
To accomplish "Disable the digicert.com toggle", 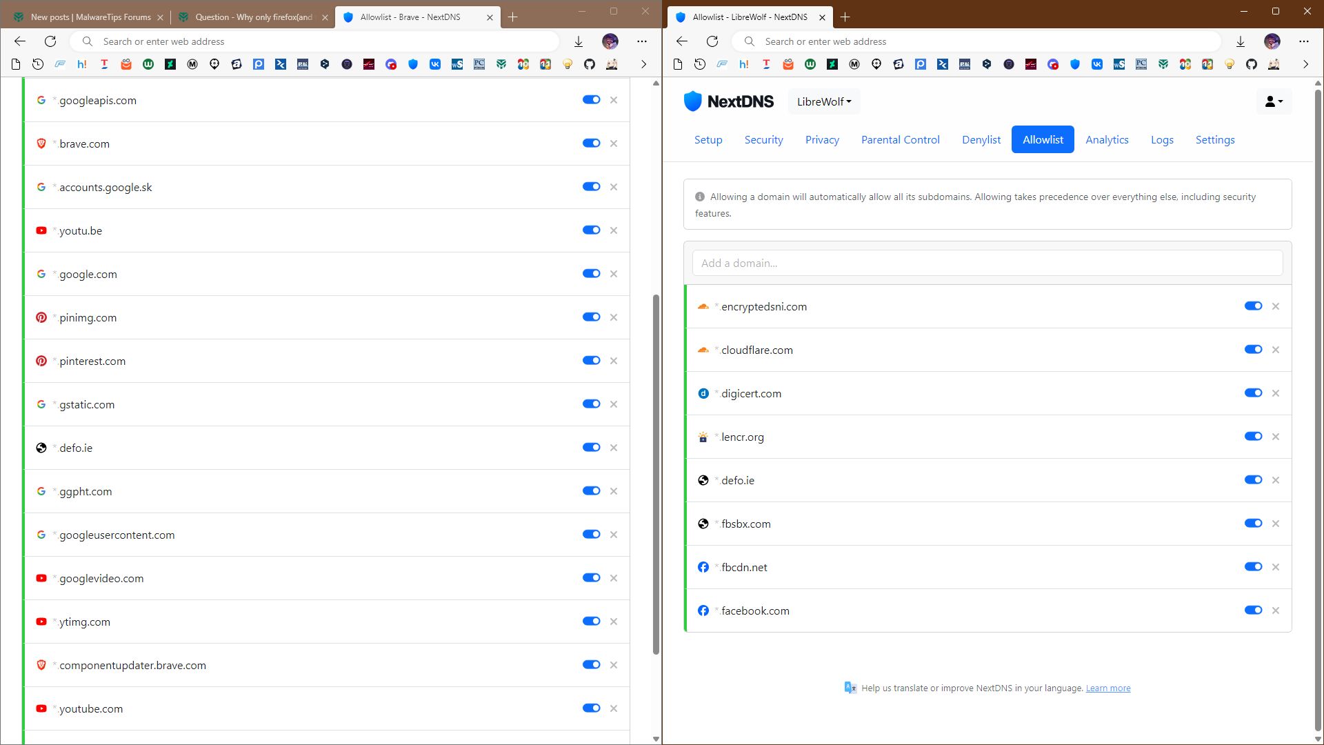I will pos(1254,393).
